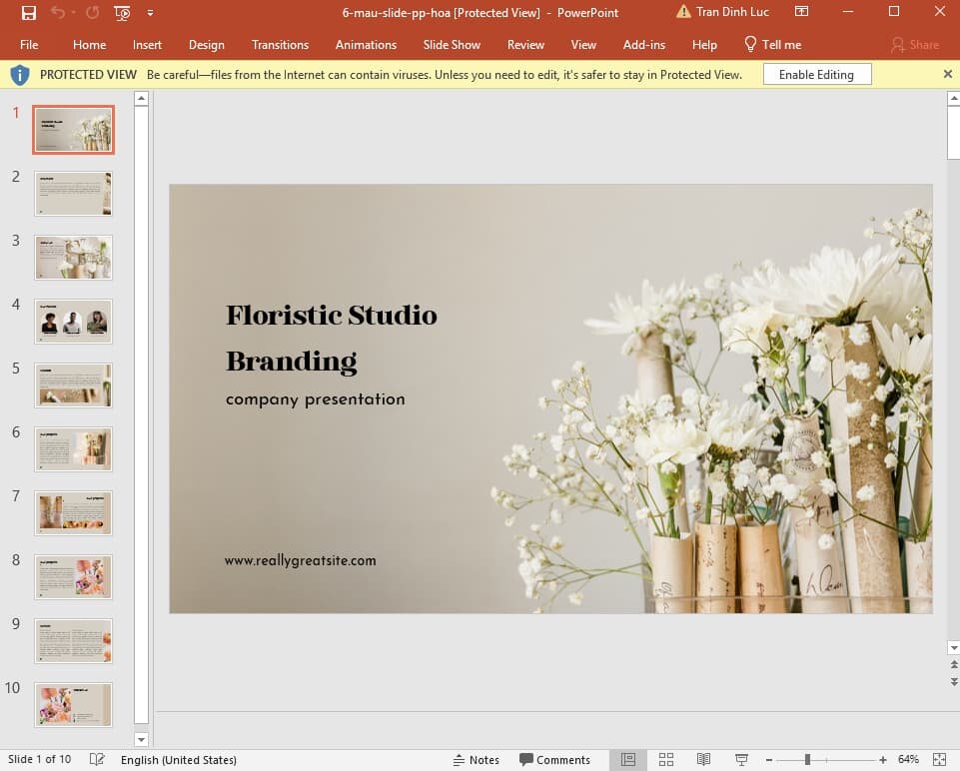This screenshot has height=771, width=960.
Task: Click Enable Editing to exit Protected View
Action: [x=816, y=74]
